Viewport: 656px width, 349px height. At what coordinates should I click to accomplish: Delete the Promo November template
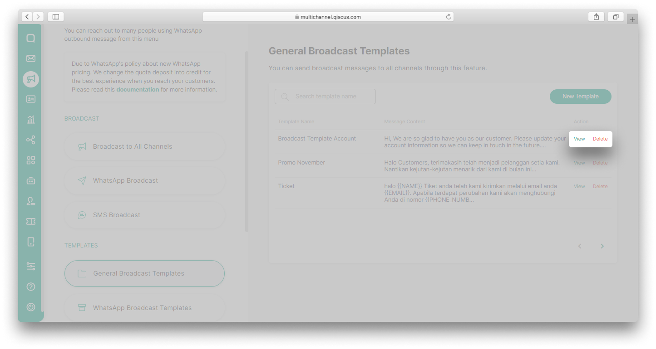[600, 163]
